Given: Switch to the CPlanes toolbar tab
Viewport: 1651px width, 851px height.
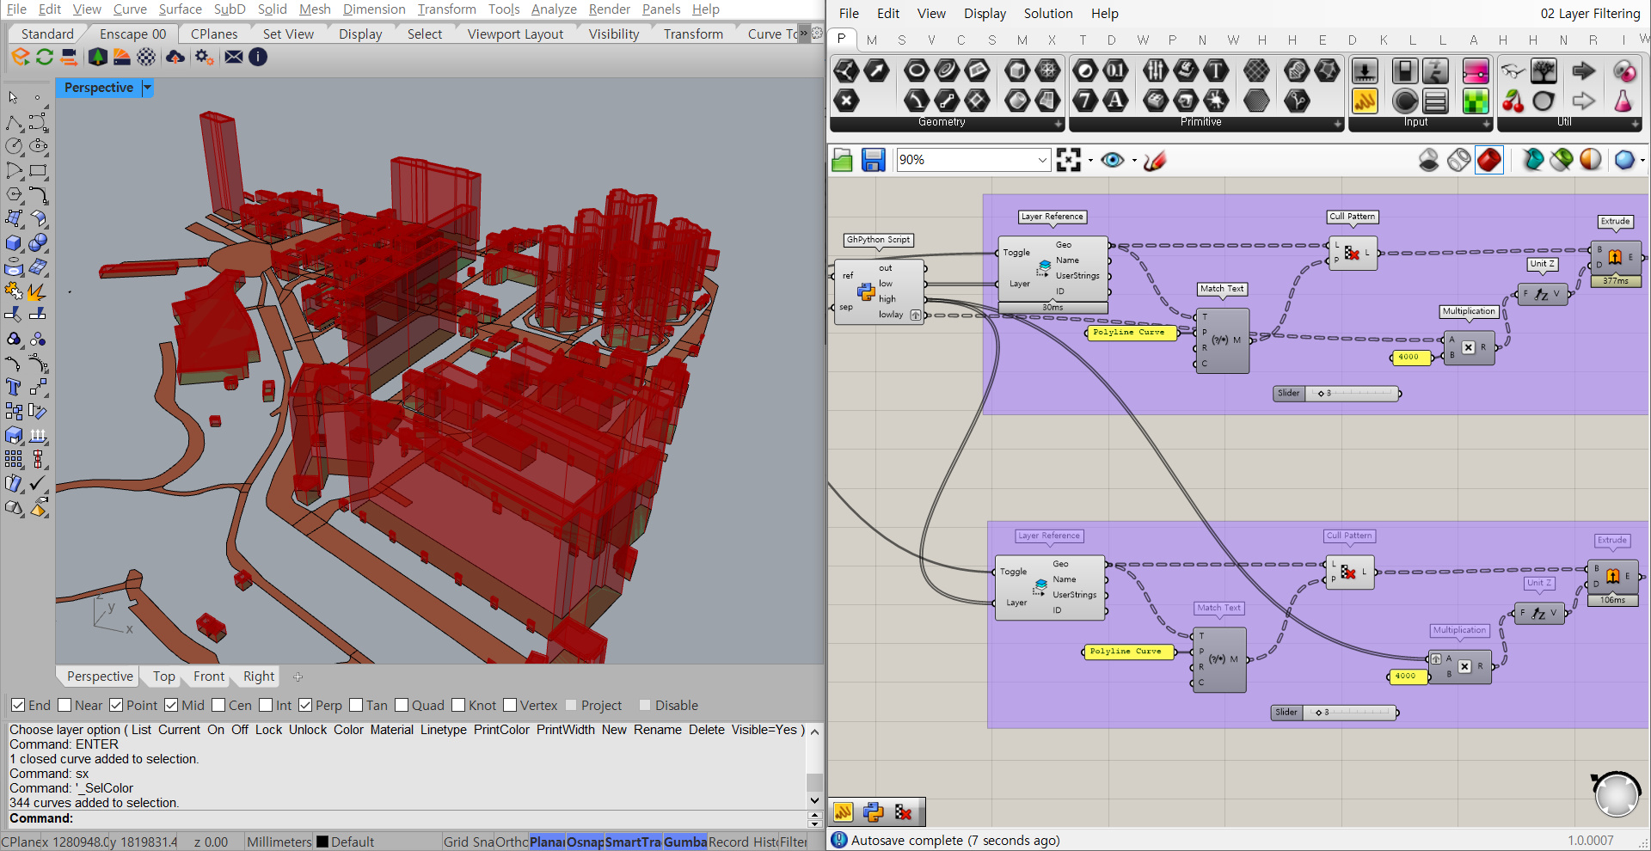Looking at the screenshot, I should pyautogui.click(x=214, y=34).
